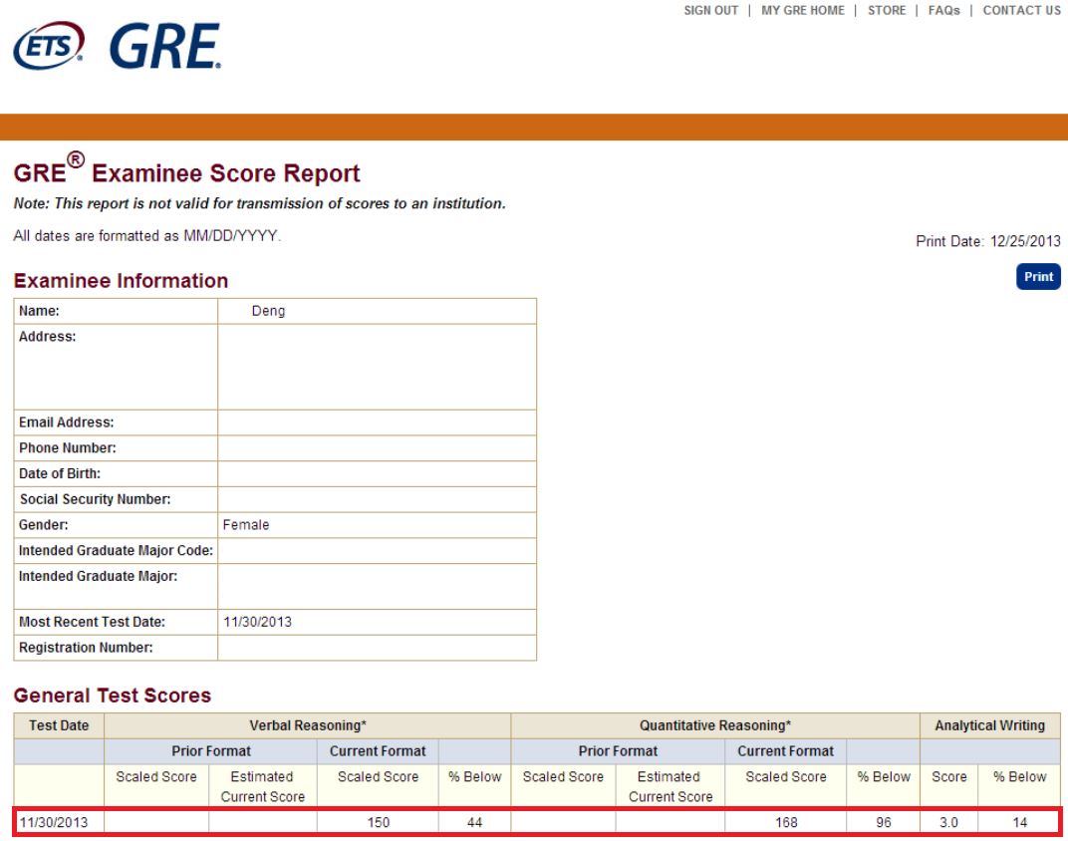Click the blue Print button

[x=1038, y=276]
